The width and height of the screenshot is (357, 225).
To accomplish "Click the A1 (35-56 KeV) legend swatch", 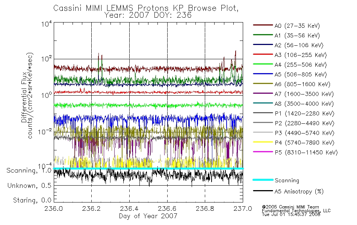I will click(x=263, y=35).
